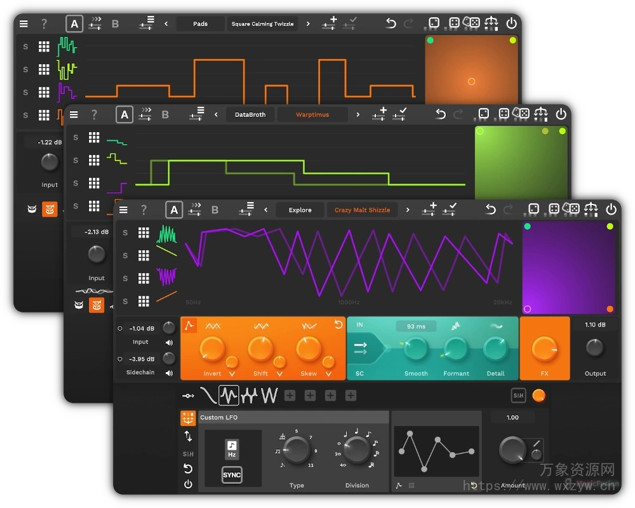Solo the purple waveform lane with the S button
Viewport: 635px width, 508px height.
pyautogui.click(x=125, y=277)
